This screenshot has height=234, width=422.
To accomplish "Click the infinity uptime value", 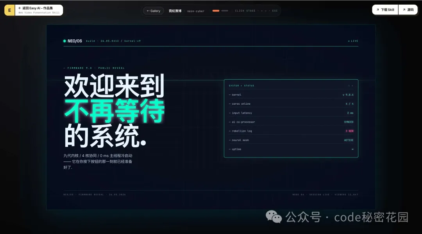I will (x=352, y=149).
